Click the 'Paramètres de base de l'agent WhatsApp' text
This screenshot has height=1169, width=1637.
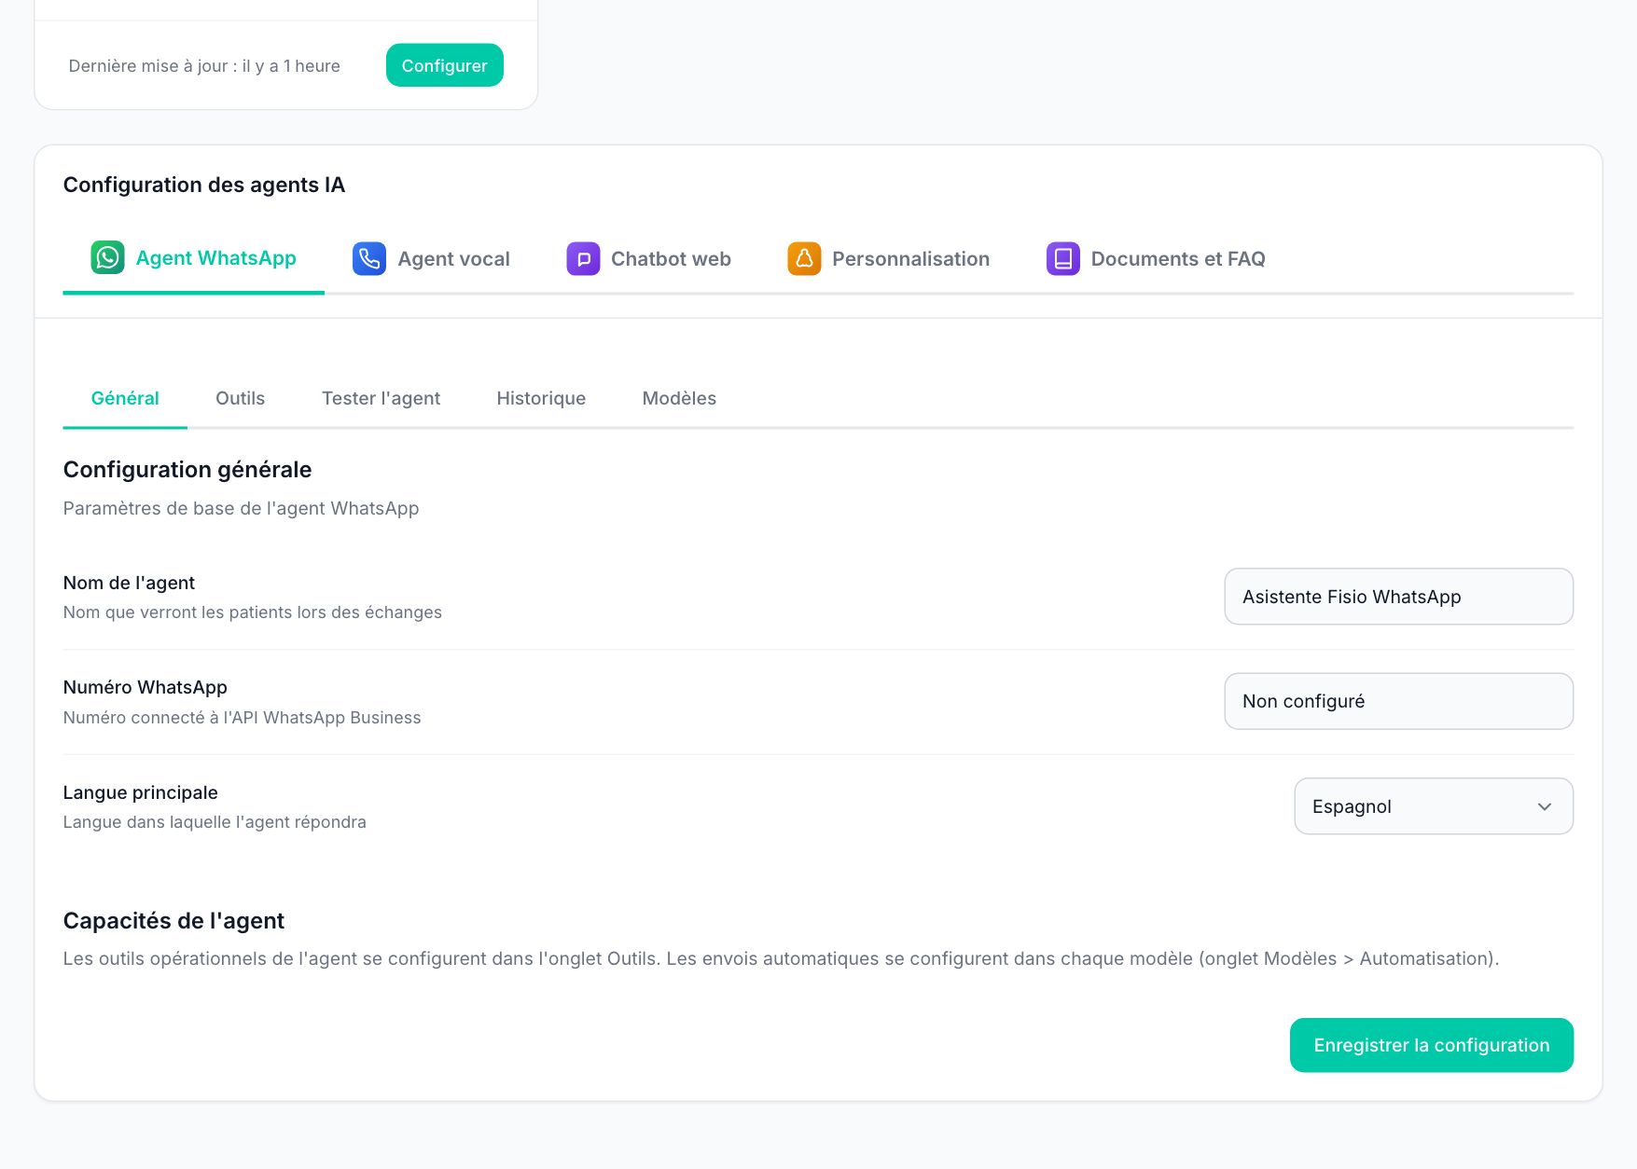coord(241,508)
